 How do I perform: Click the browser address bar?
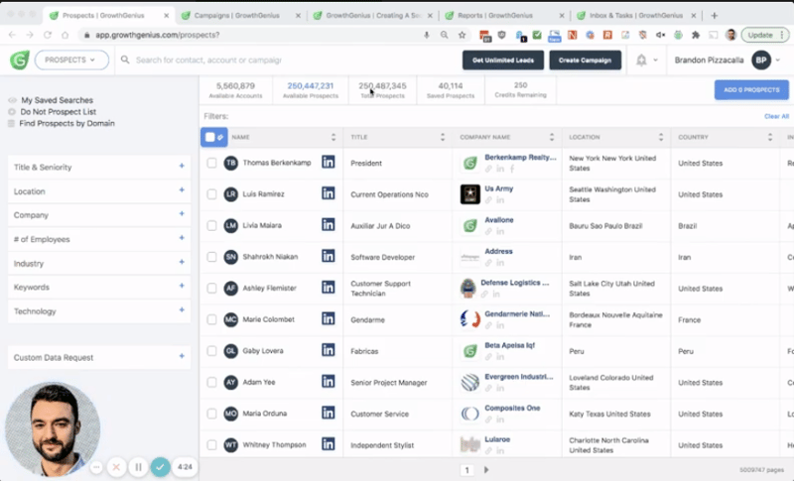point(253,35)
